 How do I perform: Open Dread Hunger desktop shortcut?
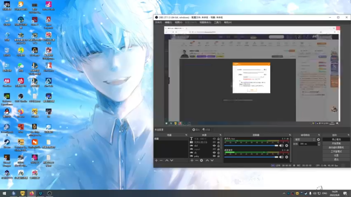pyautogui.click(x=7, y=161)
